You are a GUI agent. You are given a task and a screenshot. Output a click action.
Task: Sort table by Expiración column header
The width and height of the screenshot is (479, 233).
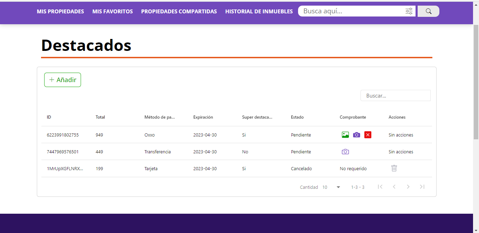[x=203, y=117]
